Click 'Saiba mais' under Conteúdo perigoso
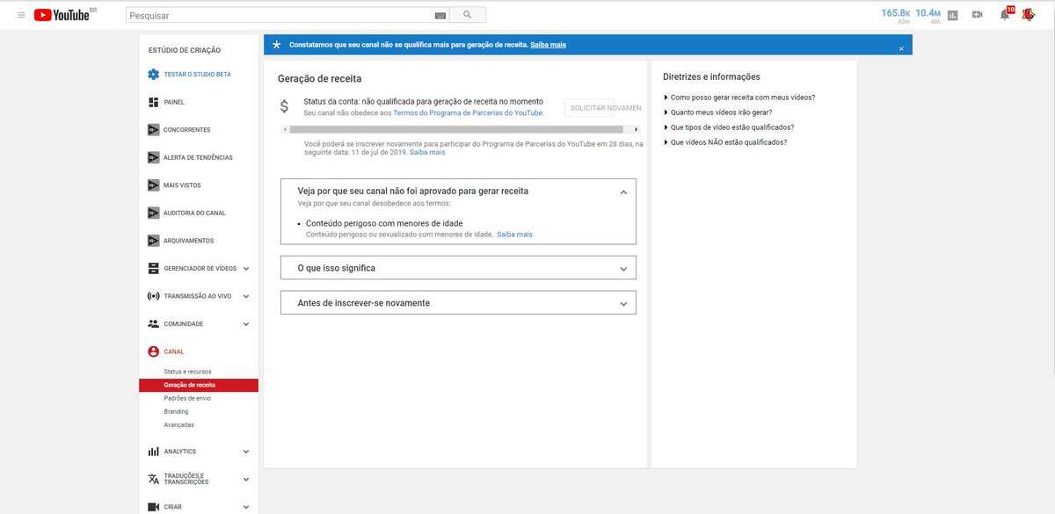1055x514 pixels. point(514,235)
